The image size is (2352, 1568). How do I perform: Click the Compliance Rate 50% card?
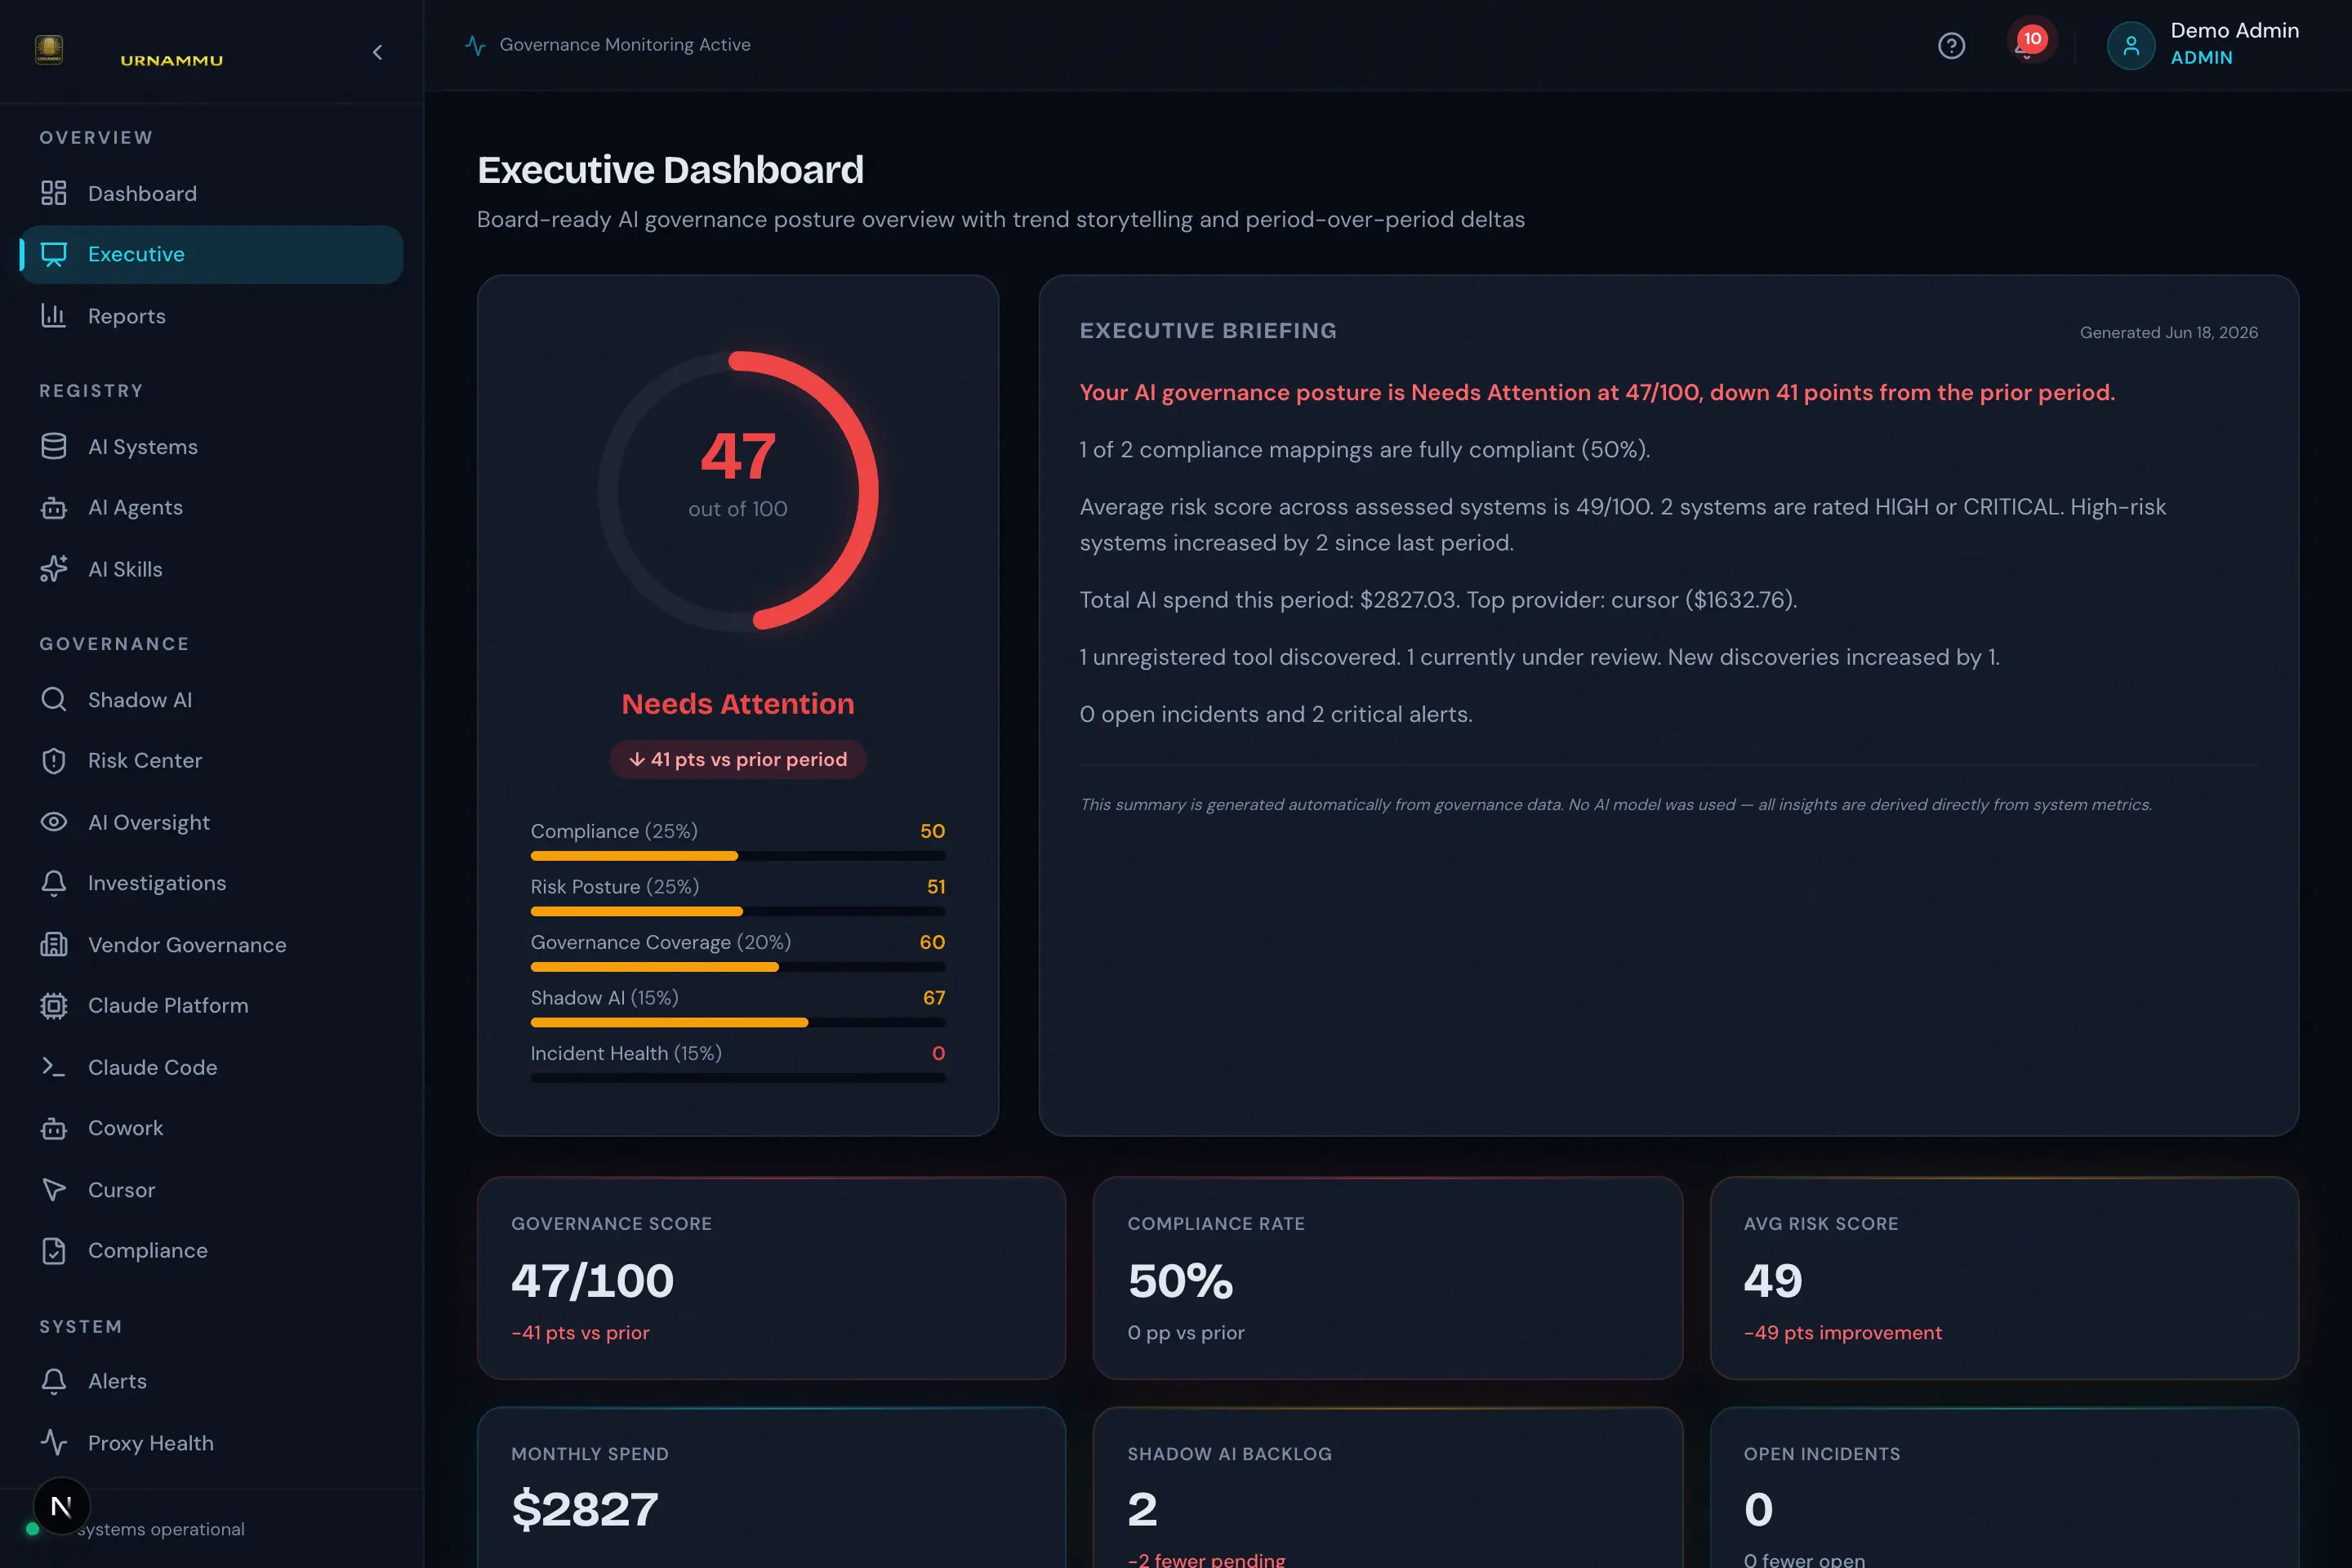[1388, 1278]
